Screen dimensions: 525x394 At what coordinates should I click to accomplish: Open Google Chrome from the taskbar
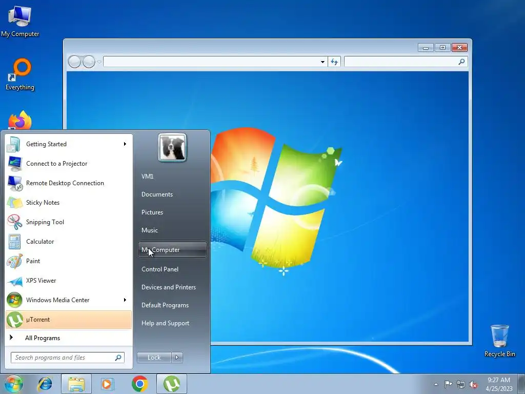pos(139,384)
